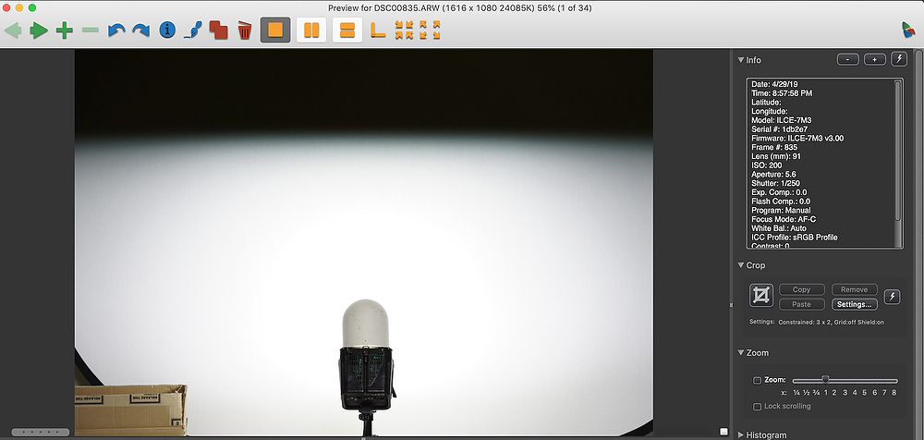Viewport: 924px width, 440px height.
Task: Click the orange outward arrows expand icon
Action: point(430,31)
